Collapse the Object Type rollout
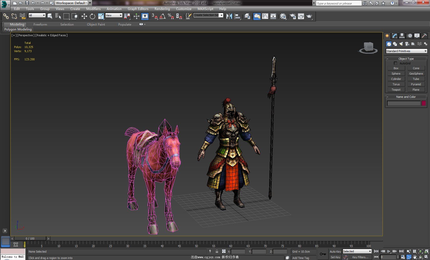430x260 pixels. tap(406, 59)
